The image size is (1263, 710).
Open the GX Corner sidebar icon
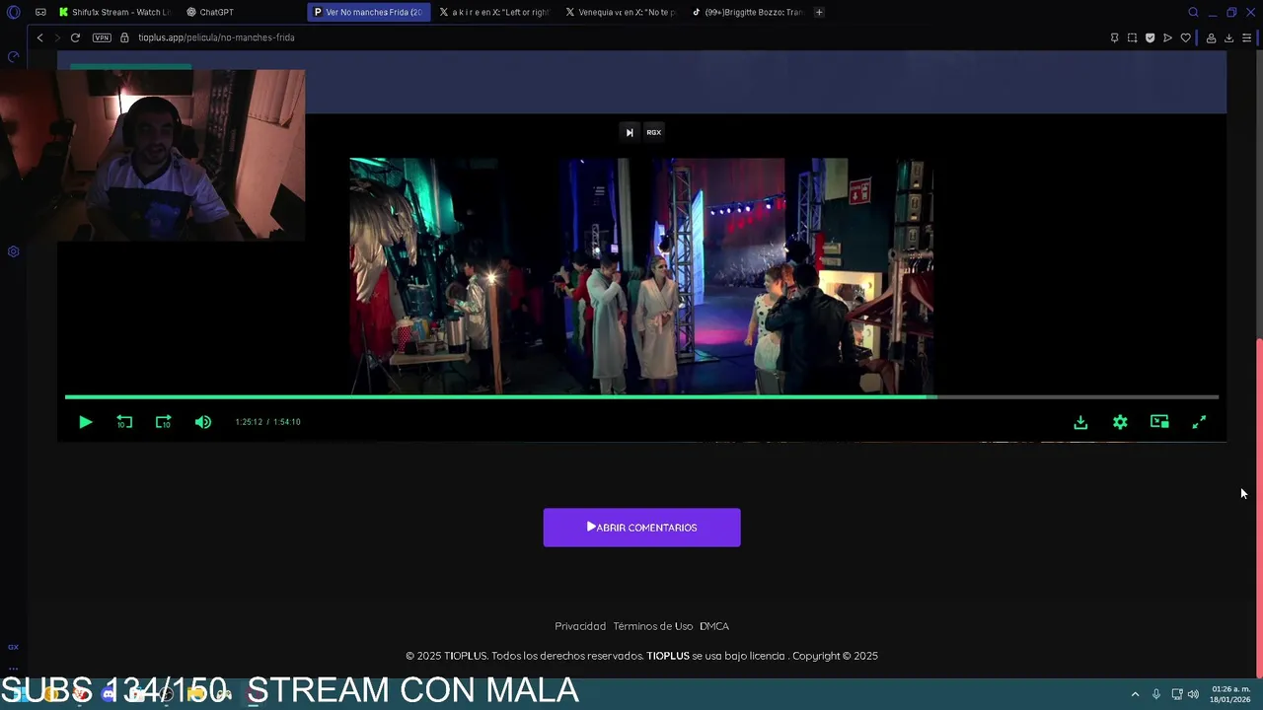(x=13, y=647)
